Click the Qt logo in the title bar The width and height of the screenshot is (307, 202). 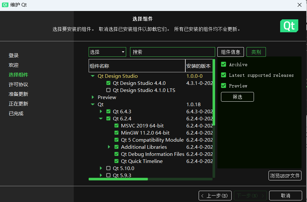coord(5,5)
